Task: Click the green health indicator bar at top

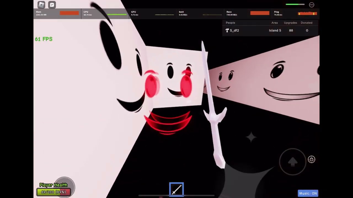Action: [x=295, y=4]
